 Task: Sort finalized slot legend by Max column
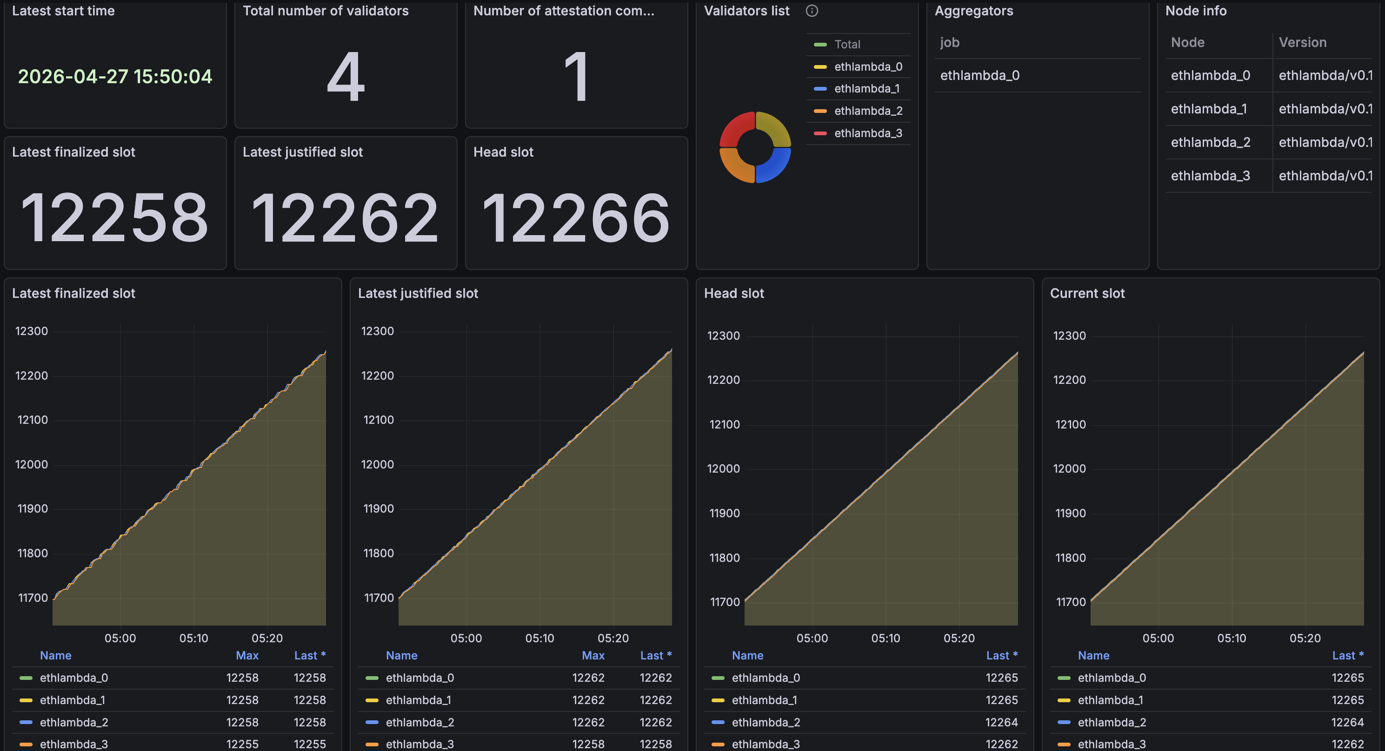pyautogui.click(x=247, y=655)
